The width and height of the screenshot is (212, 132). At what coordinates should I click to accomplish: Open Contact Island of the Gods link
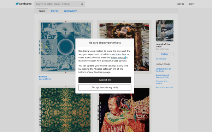(163, 70)
